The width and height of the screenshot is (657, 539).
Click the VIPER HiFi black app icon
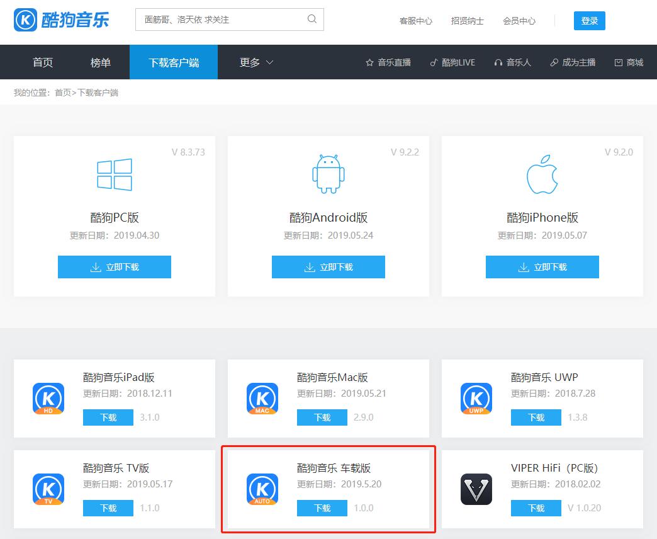point(476,489)
